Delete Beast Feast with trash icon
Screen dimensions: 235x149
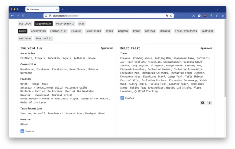209,103
